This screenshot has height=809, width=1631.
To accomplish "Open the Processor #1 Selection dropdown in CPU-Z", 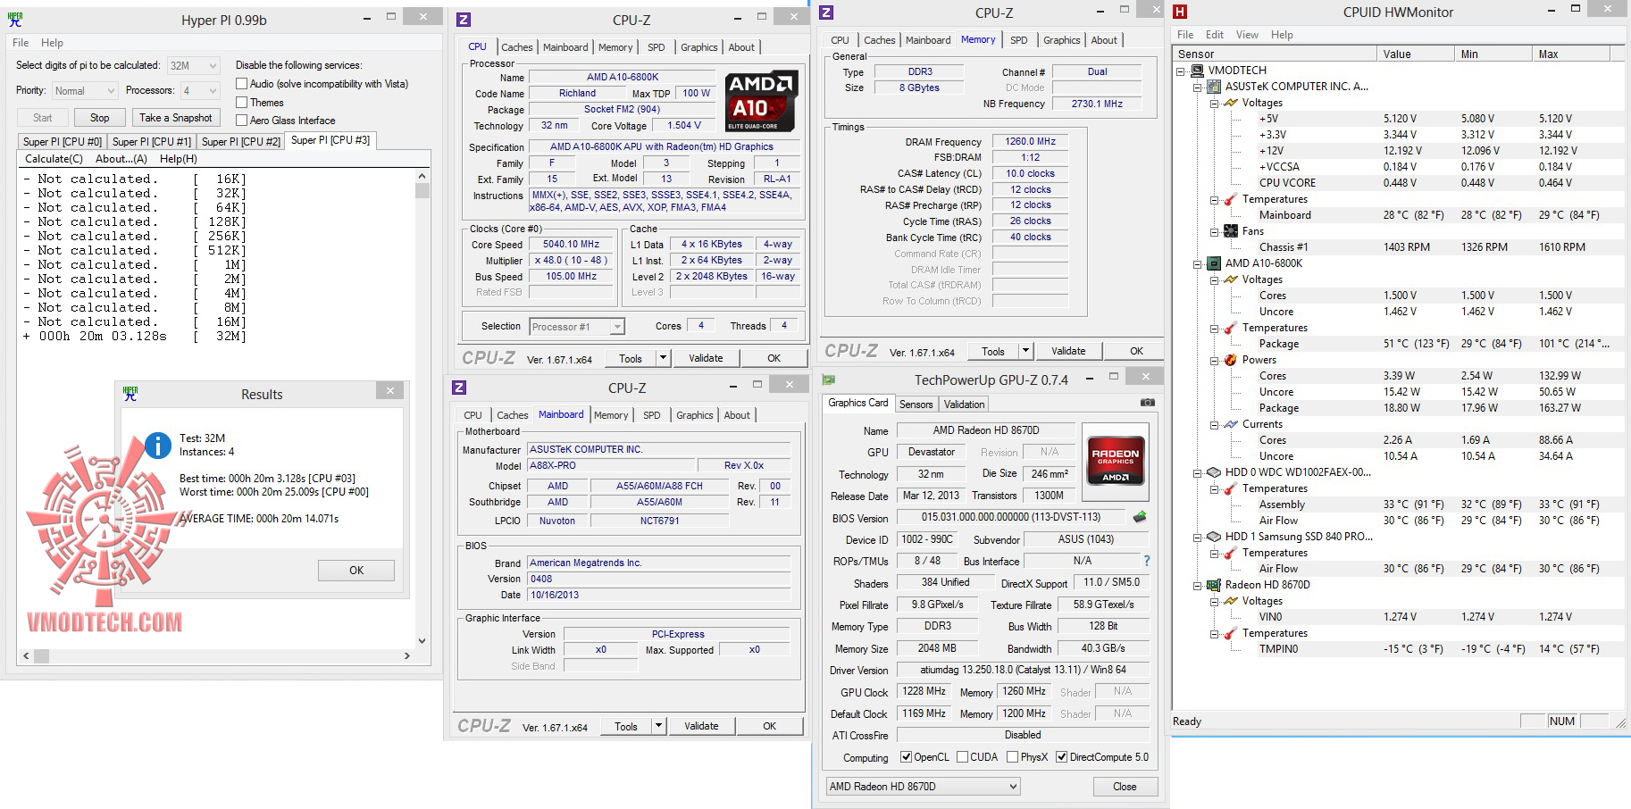I will point(576,327).
